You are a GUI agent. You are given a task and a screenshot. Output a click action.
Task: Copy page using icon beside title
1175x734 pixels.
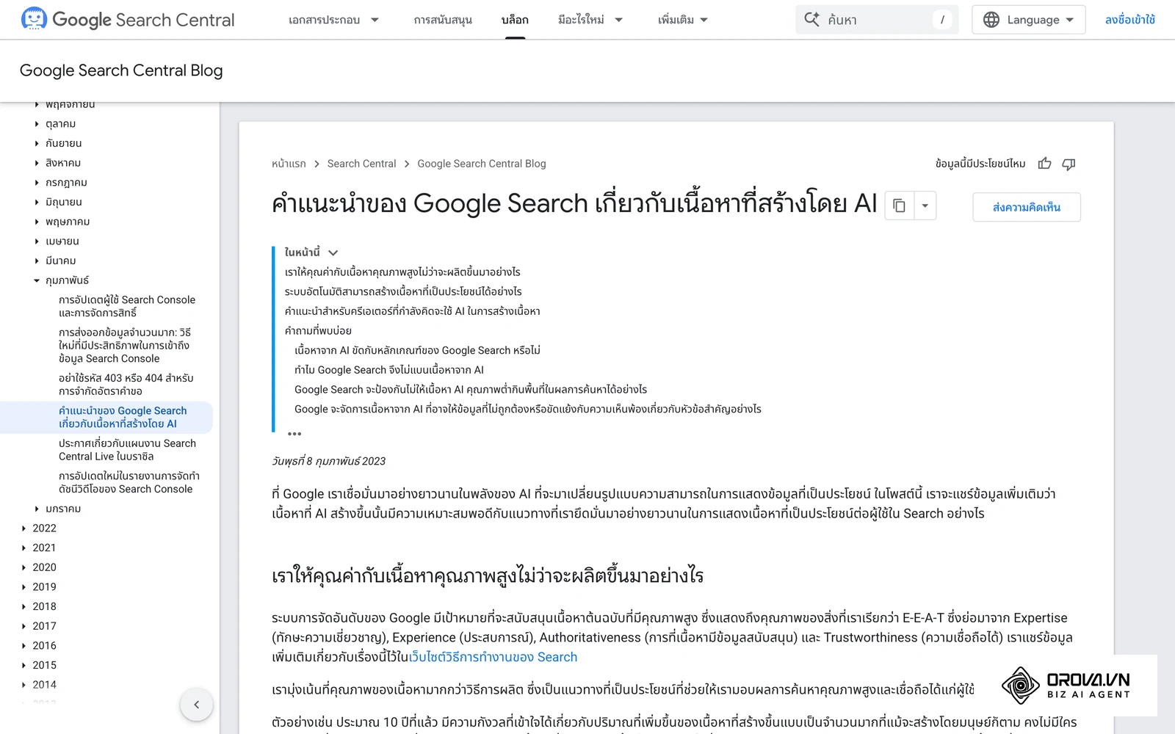point(900,206)
